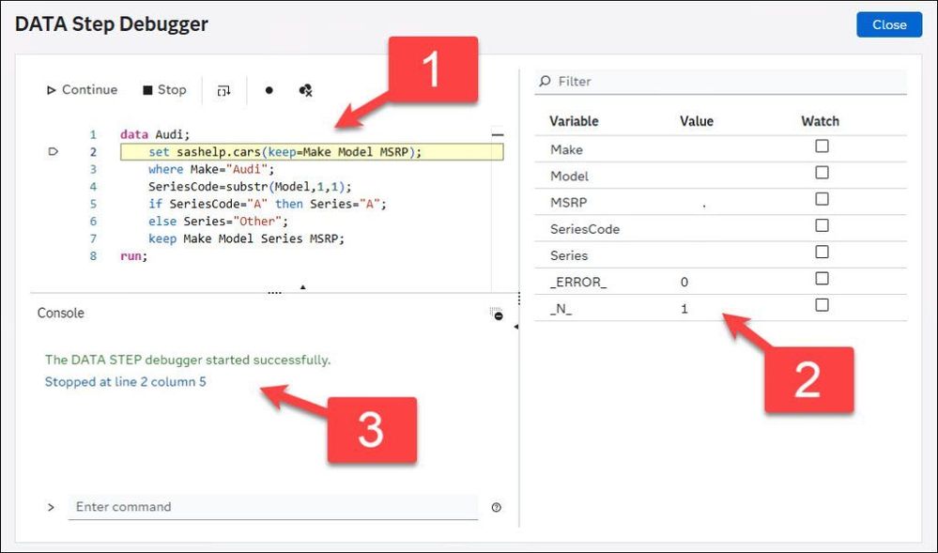Click the Watch column header
The height and width of the screenshot is (553, 938).
click(x=820, y=121)
